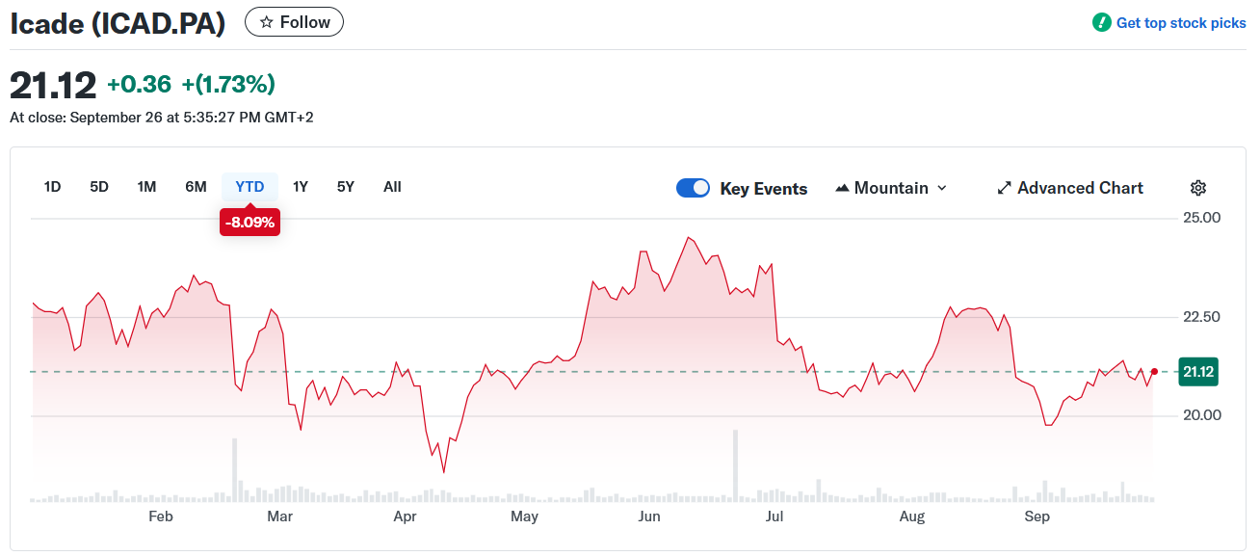This screenshot has height=556, width=1260.
Task: Click the tall volume bar in mid February
Action: pyautogui.click(x=234, y=469)
